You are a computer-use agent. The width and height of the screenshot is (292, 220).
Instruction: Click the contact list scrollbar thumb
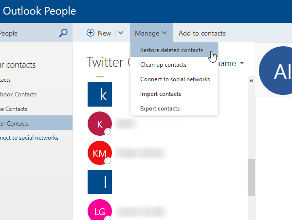(251, 177)
